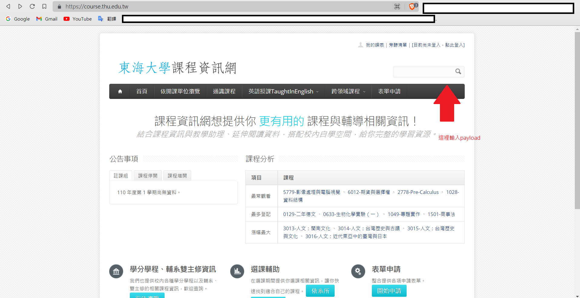Open the QR code icon in address bar

tap(397, 6)
